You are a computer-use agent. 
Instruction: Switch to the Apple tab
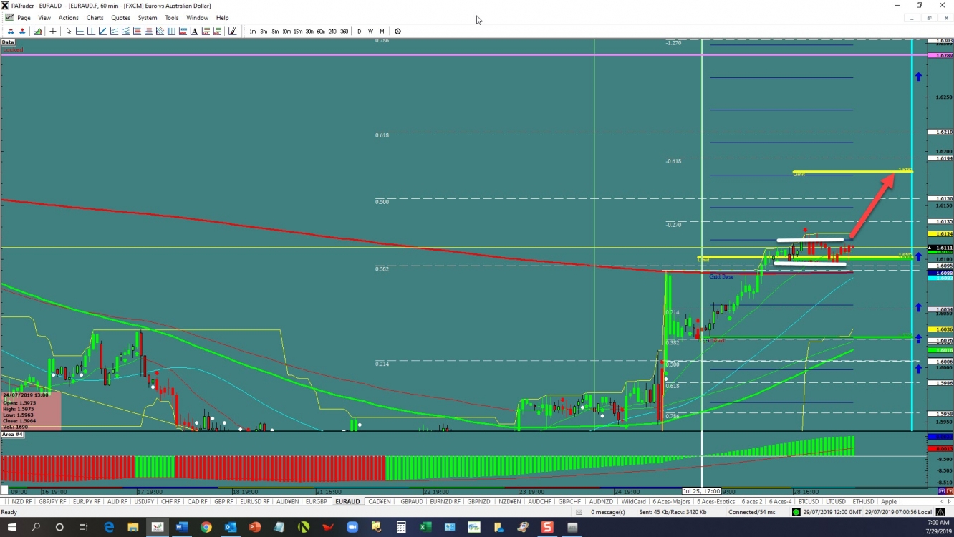pyautogui.click(x=889, y=501)
